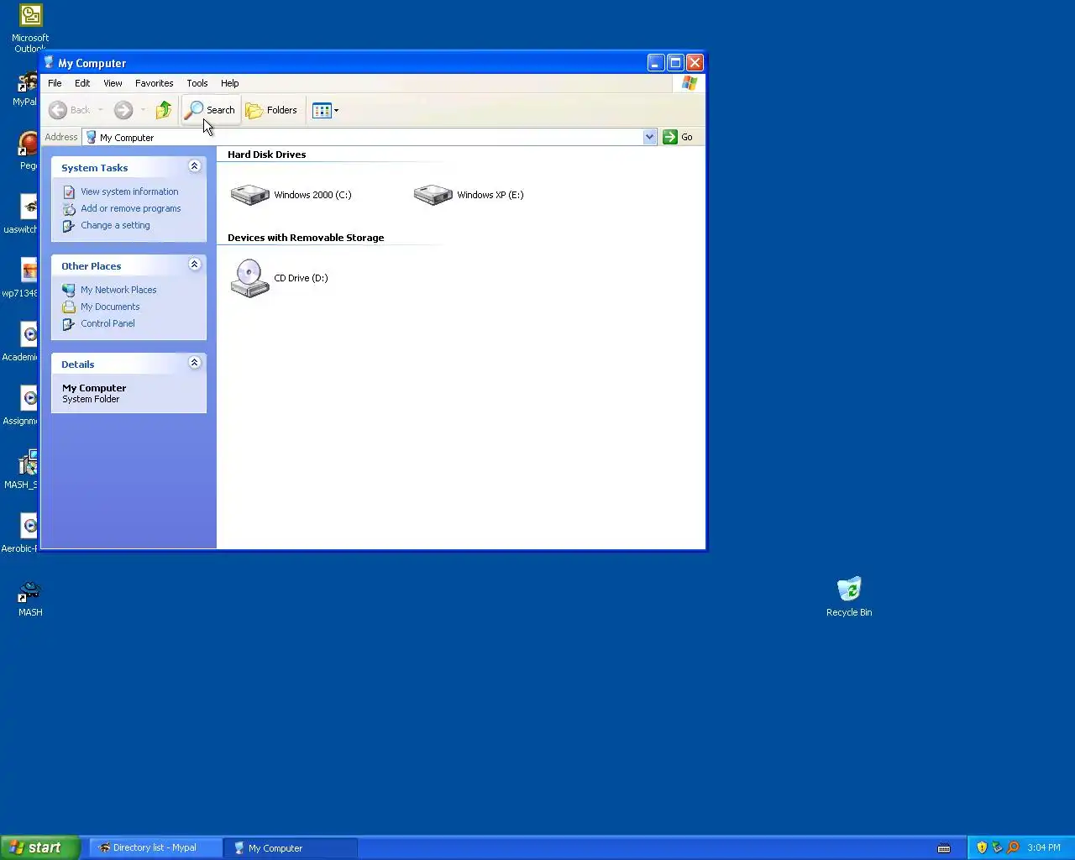Click View system information link

tap(129, 191)
